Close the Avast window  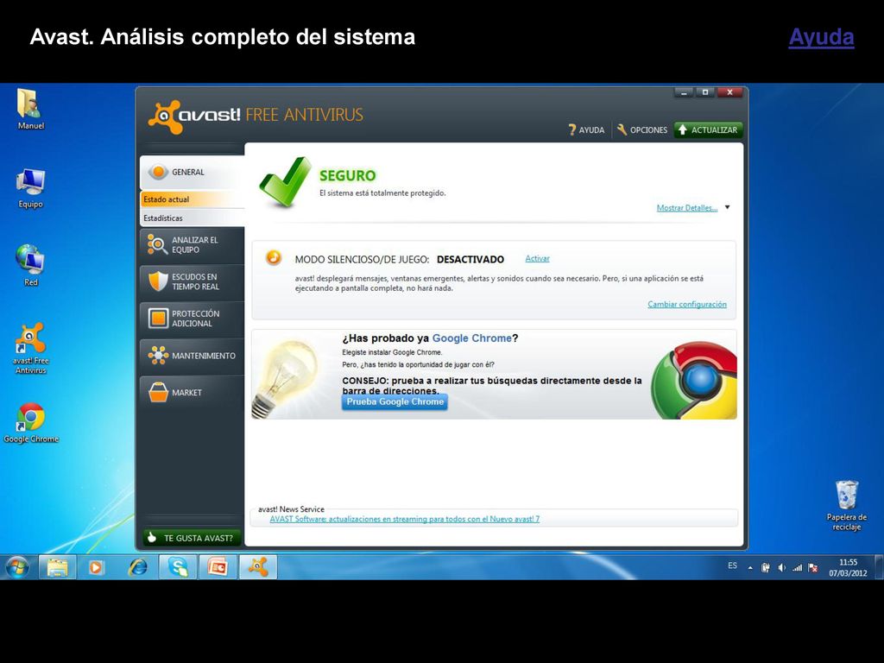(x=730, y=92)
